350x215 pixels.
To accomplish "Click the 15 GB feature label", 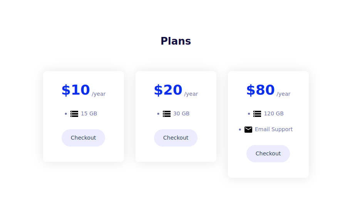I will point(89,113).
